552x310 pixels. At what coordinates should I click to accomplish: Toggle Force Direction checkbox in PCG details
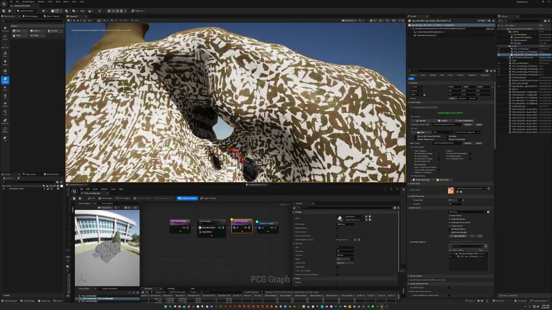click(x=337, y=232)
